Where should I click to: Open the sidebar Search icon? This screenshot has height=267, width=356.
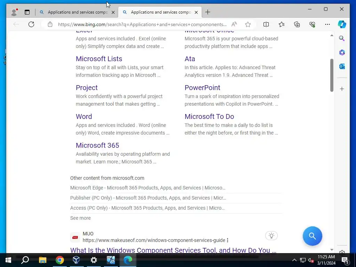[342, 38]
